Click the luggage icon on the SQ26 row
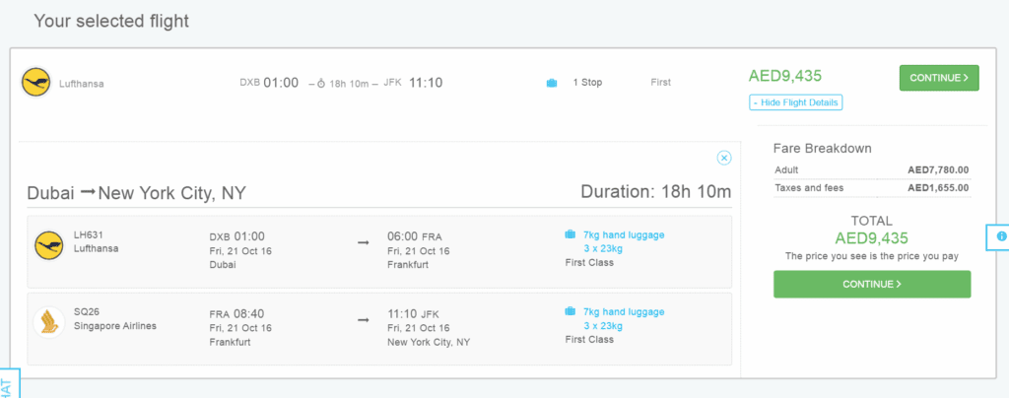1009x398 pixels. (x=571, y=312)
